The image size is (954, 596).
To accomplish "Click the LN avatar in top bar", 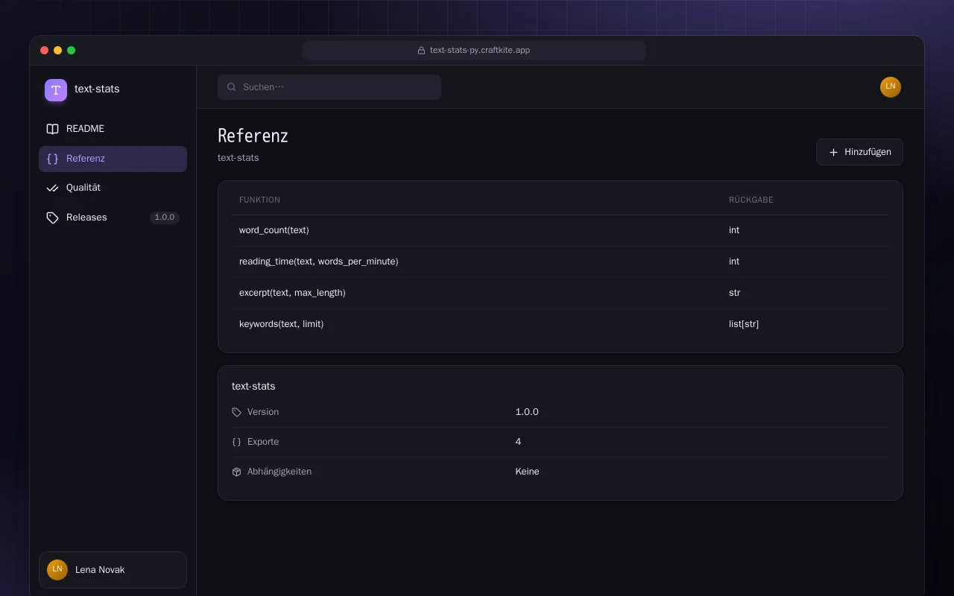I will click(891, 87).
